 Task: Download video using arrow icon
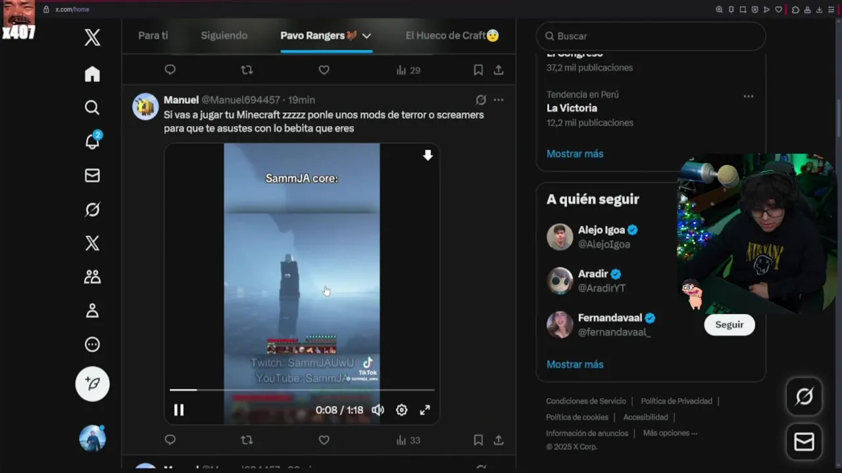pos(428,155)
